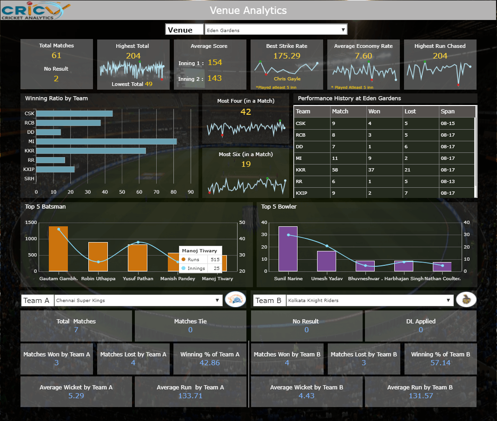The image size is (497, 421).
Task: Click the Matches Tie card value
Action: click(x=190, y=330)
